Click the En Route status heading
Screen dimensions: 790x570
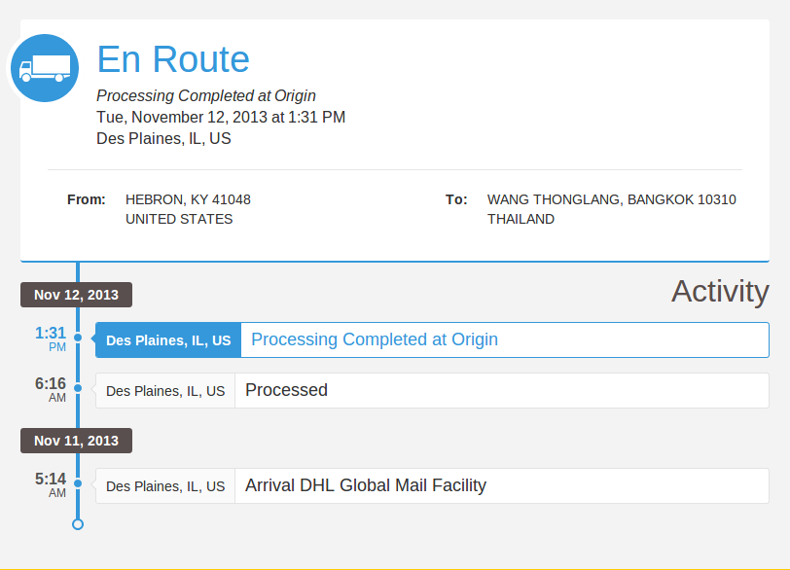pos(173,59)
